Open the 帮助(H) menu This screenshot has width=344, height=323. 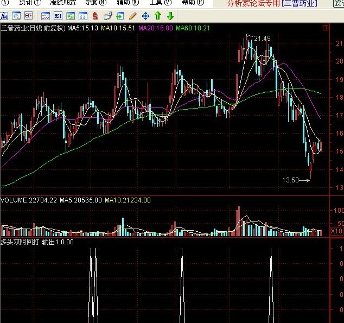193,3
